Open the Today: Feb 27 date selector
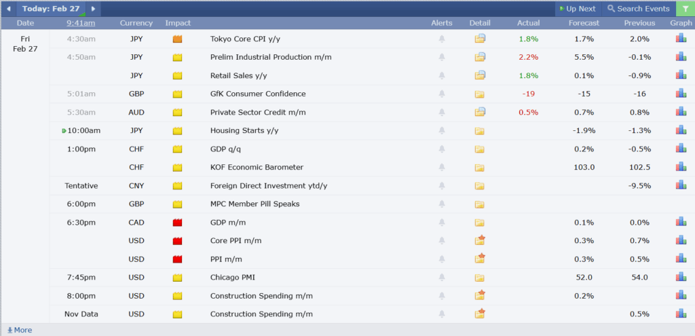695x336 pixels. pos(51,9)
